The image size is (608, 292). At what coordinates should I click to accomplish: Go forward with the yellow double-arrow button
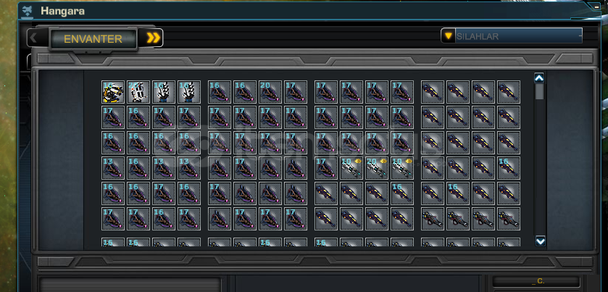click(x=153, y=38)
